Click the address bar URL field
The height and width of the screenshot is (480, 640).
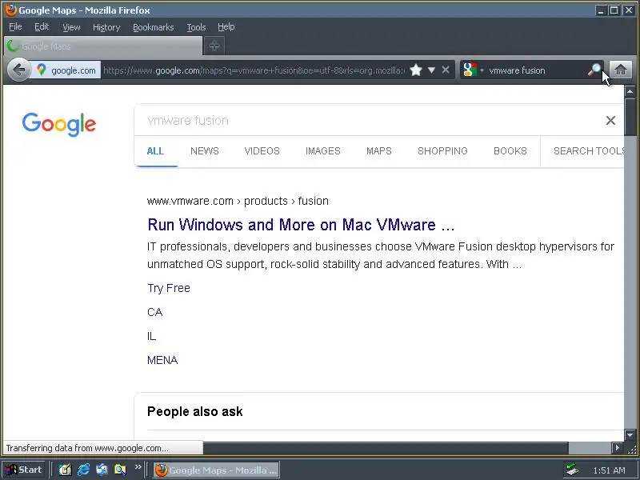click(254, 70)
